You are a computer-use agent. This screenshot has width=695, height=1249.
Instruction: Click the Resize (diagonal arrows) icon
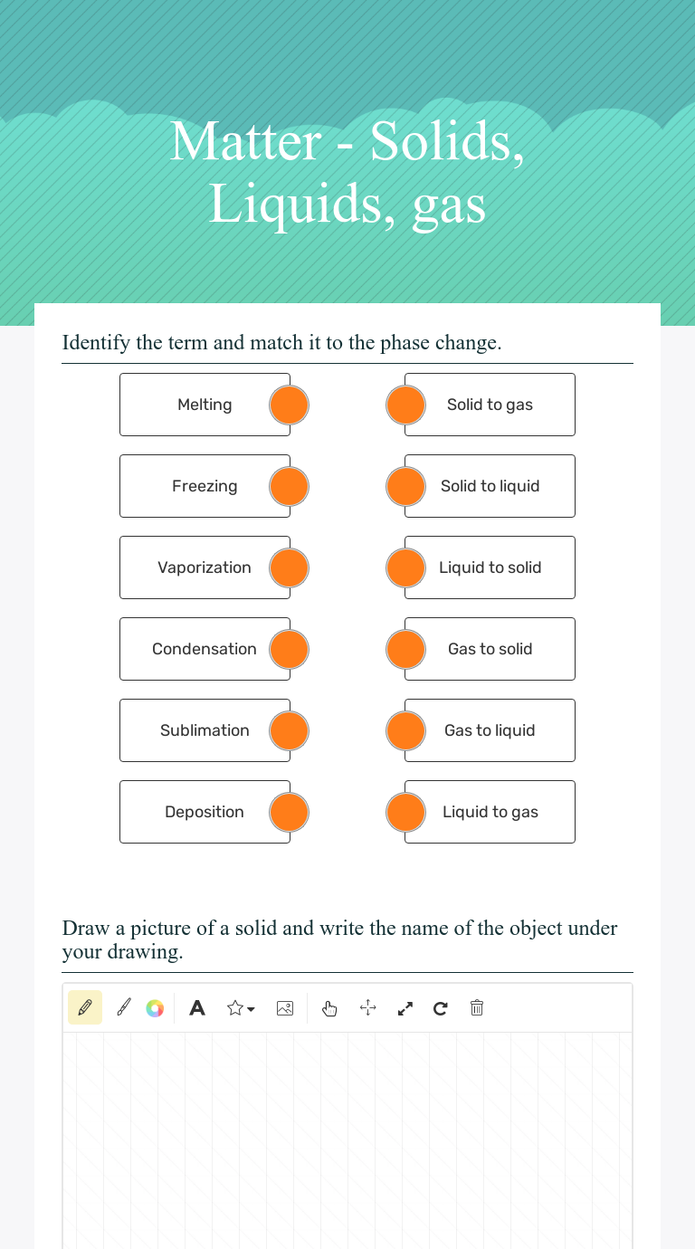click(x=405, y=1007)
